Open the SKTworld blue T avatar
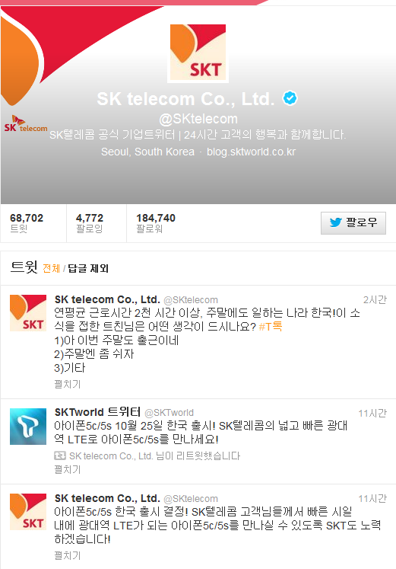Viewport: 396px width, 569px height. 28,427
